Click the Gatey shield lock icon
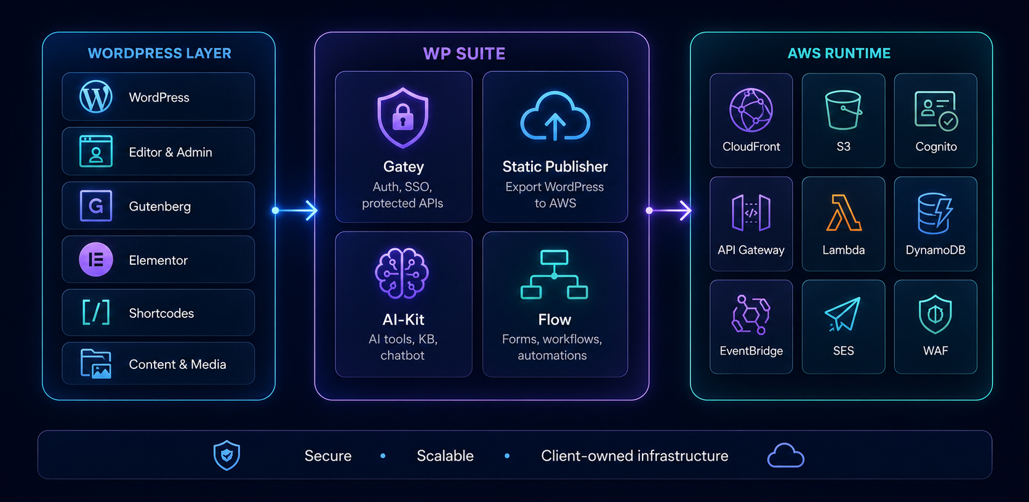The image size is (1029, 502). click(x=403, y=118)
